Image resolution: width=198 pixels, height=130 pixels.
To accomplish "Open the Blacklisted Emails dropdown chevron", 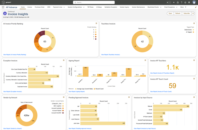I will 161,7.
